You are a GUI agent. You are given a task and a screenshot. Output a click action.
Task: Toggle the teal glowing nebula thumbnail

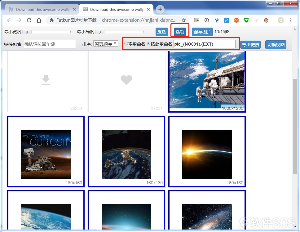pos(126,210)
